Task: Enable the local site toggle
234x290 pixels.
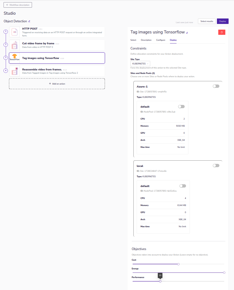Action: [x=216, y=166]
